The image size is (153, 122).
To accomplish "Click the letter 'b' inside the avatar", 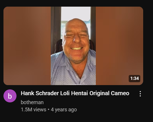I will pyautogui.click(x=10, y=96).
